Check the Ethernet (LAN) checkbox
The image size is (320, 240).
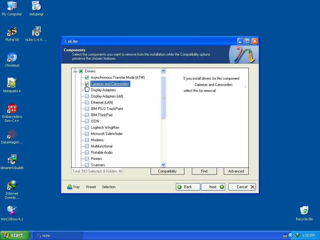pos(87,102)
